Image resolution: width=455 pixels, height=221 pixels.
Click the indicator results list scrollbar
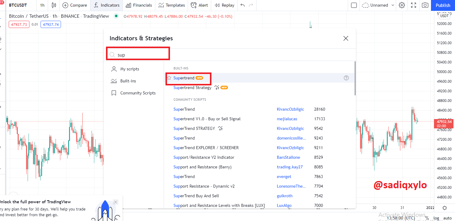point(355,78)
